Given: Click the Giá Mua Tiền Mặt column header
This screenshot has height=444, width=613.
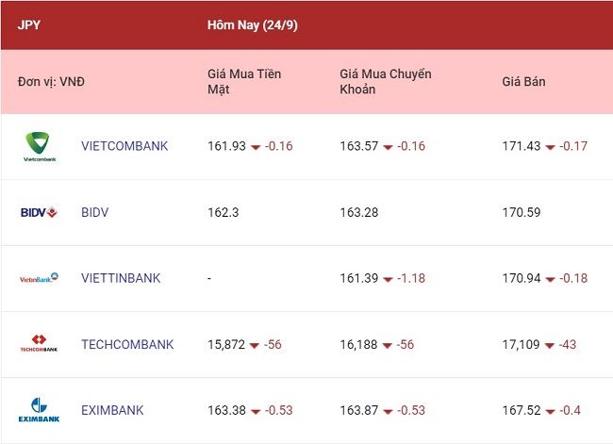Looking at the screenshot, I should click(x=244, y=82).
